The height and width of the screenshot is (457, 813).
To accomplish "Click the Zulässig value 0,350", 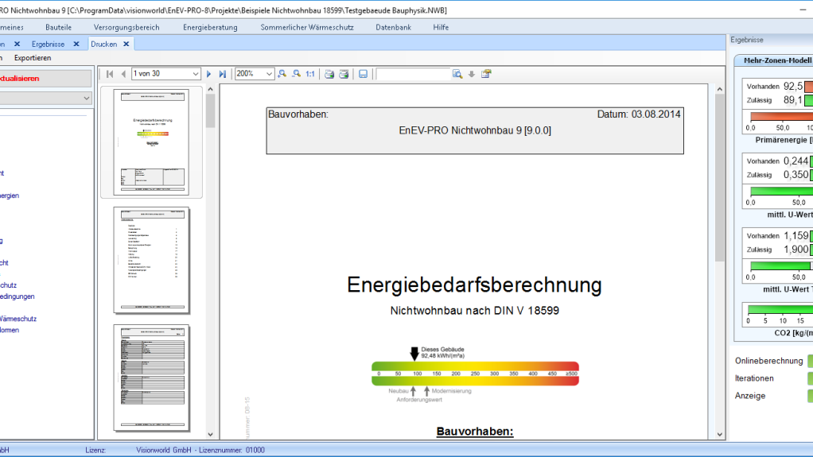I will 795,175.
